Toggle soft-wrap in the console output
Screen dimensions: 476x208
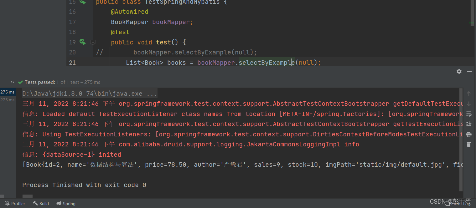(469, 114)
